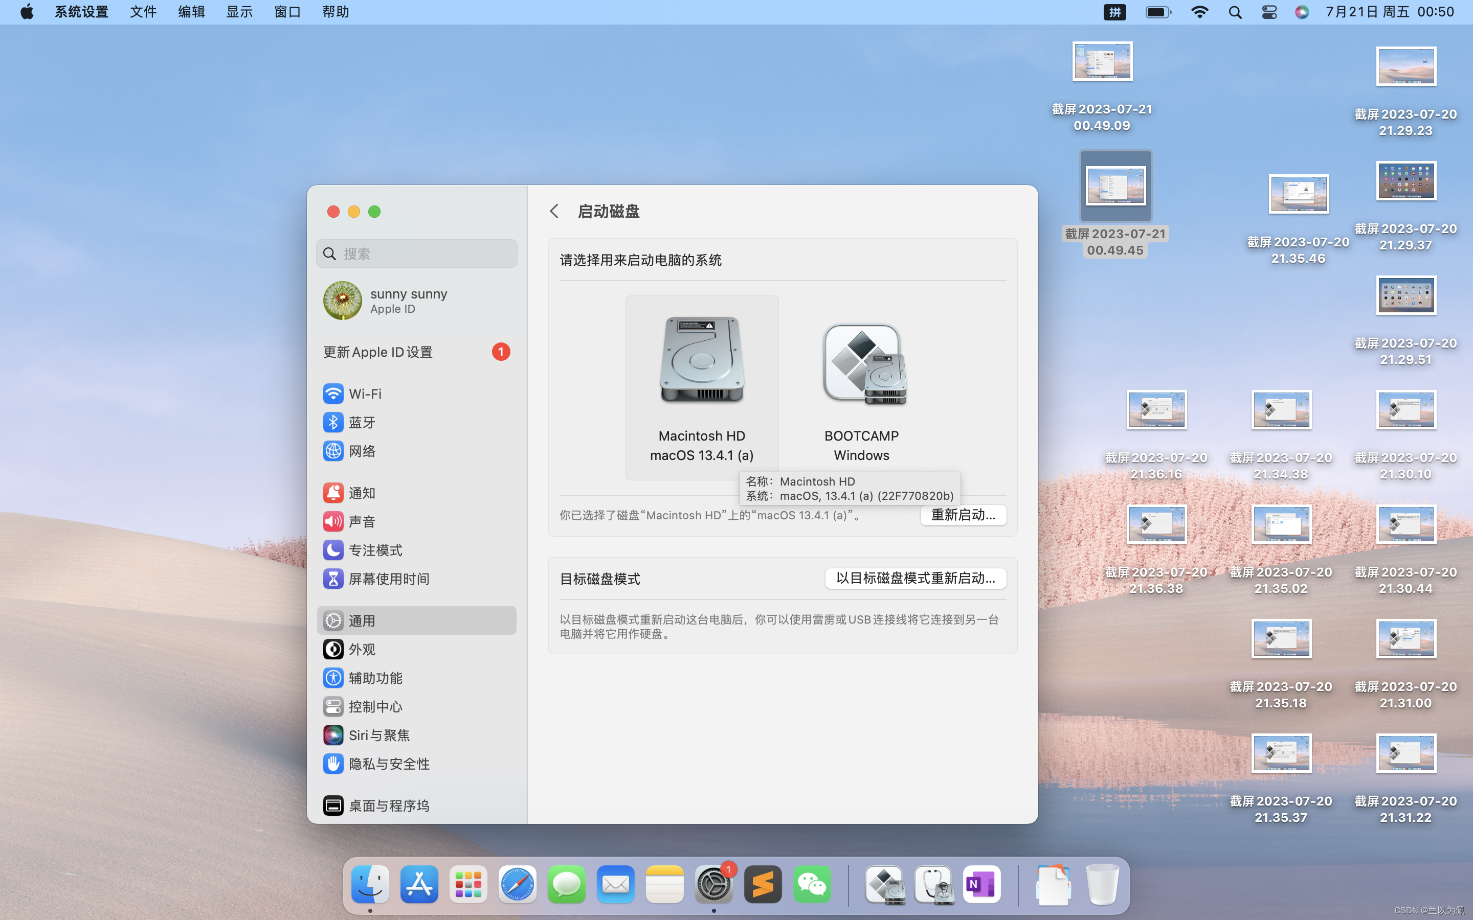Select the 截屏 2023-07-21 00.49.09 desktop file
1473x920 pixels.
click(x=1102, y=62)
